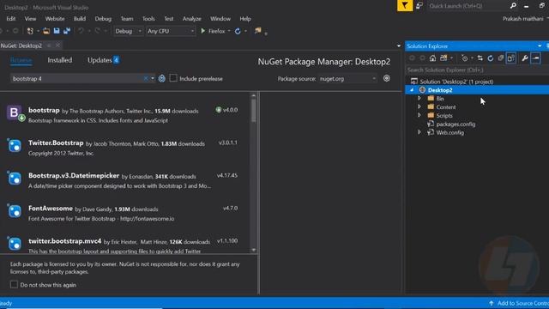Open the Debug configuration dropdown
This screenshot has width=549, height=309.
click(x=128, y=31)
